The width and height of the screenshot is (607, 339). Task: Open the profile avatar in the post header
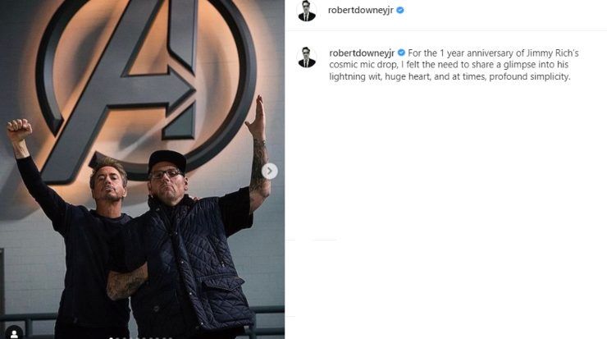tap(307, 11)
